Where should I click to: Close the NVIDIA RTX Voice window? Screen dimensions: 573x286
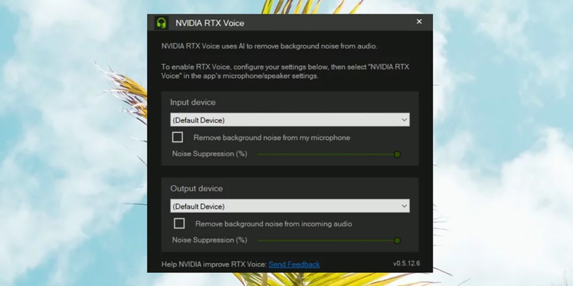pos(419,21)
